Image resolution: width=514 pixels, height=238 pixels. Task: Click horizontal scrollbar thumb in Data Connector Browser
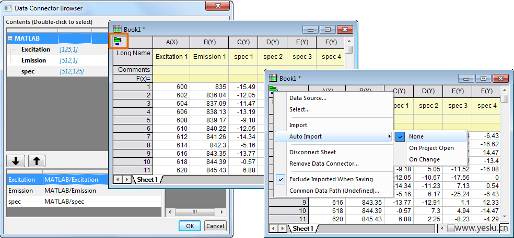[194, 212]
